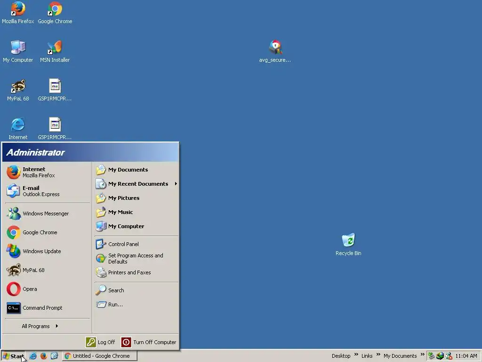482x362 pixels.
Task: Launch Google Chrome from Start menu
Action: click(48, 232)
